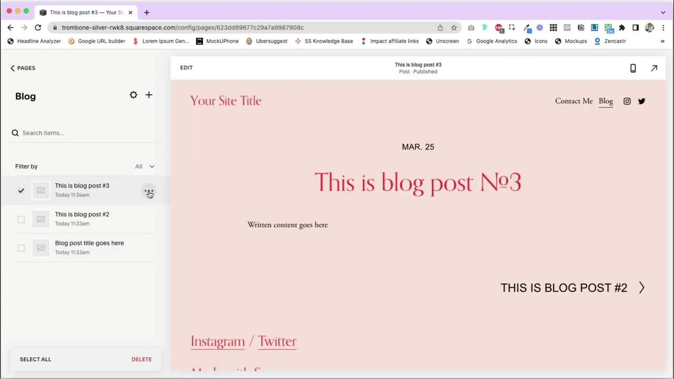Screen dimensions: 674x379
Task: Click the next post arrow chevron
Action: 641,287
